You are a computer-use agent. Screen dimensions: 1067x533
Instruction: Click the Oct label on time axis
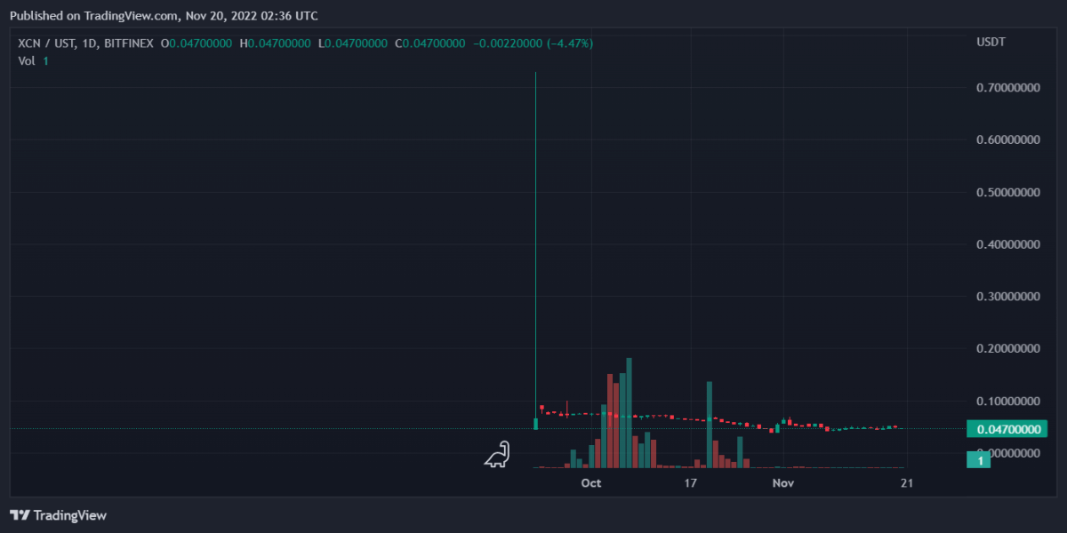pos(590,483)
